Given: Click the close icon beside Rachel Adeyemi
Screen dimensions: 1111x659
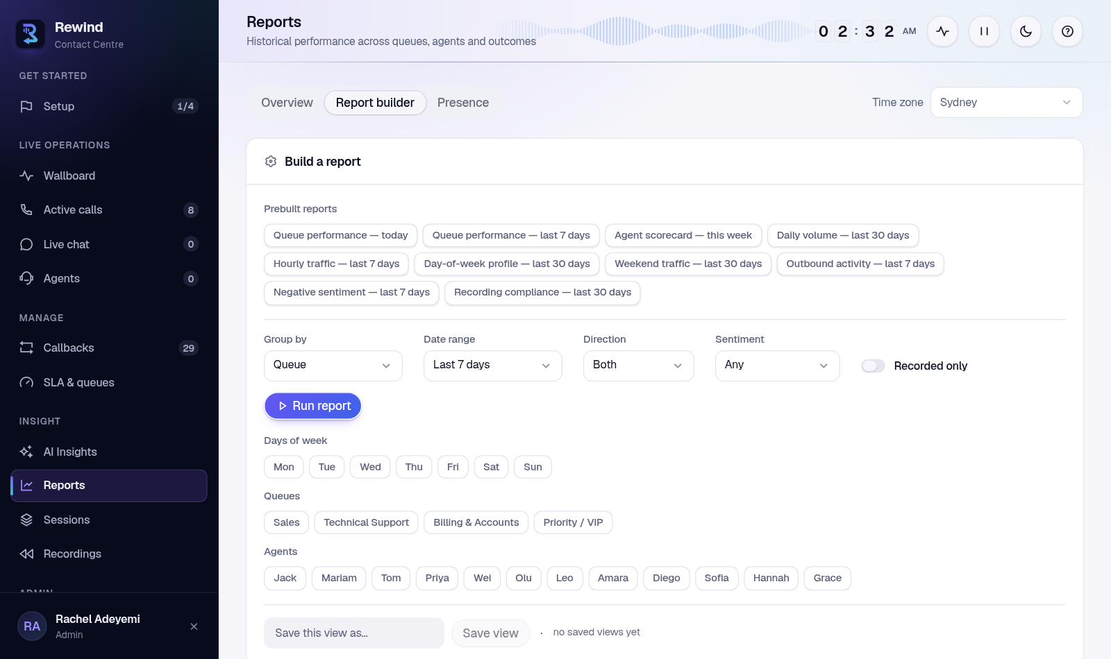Looking at the screenshot, I should [194, 626].
